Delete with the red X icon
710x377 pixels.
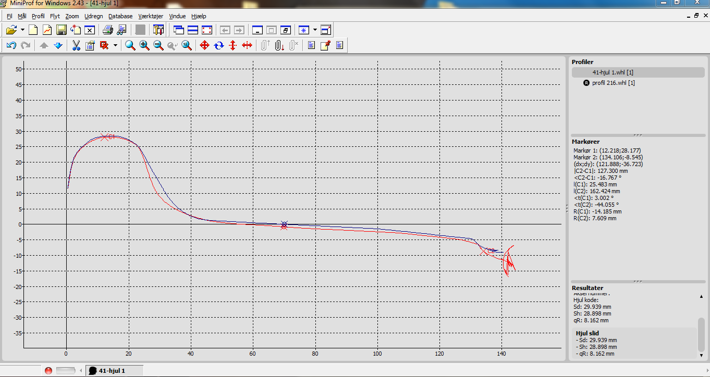point(104,45)
